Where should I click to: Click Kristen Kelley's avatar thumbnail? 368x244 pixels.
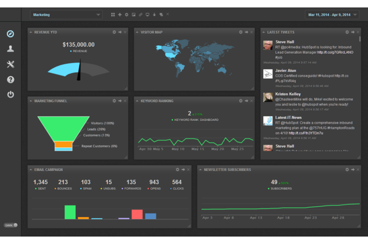click(268, 97)
